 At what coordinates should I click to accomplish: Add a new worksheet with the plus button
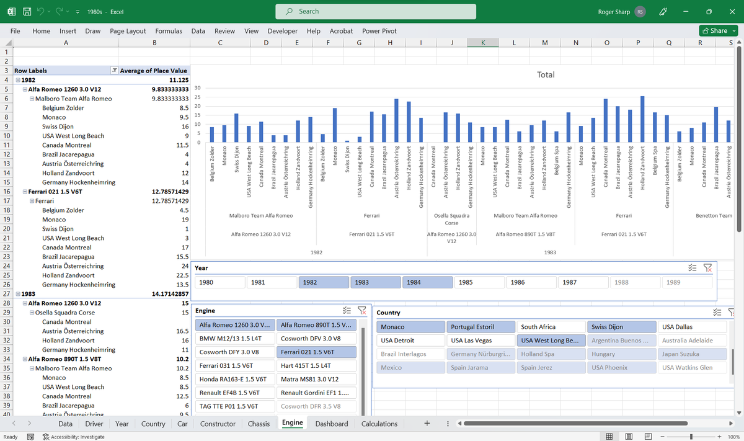point(427,424)
